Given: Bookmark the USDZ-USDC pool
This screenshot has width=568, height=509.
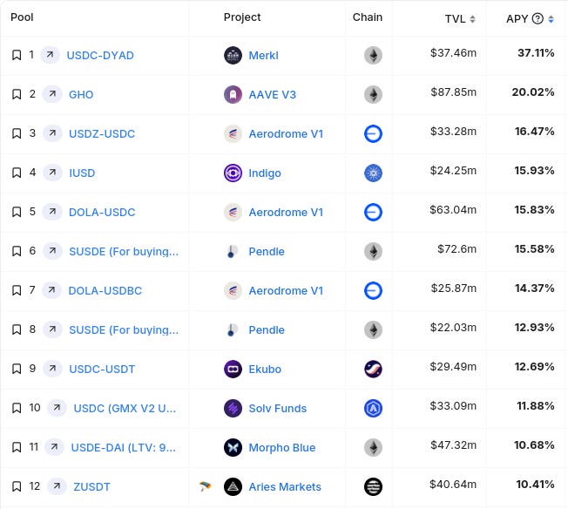Looking at the screenshot, I should (17, 133).
